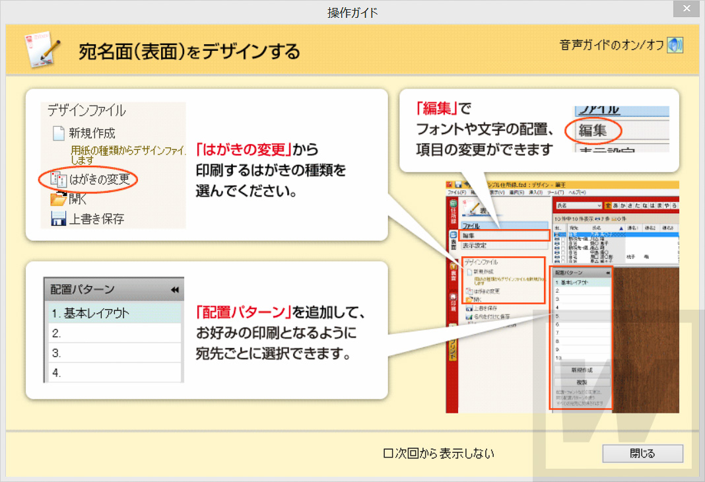
Task: Click the 操作ガイド title bar text
Action: [x=352, y=13]
